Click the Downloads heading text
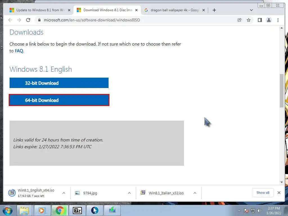Screen dimensions: 288x216 [x=26, y=32]
